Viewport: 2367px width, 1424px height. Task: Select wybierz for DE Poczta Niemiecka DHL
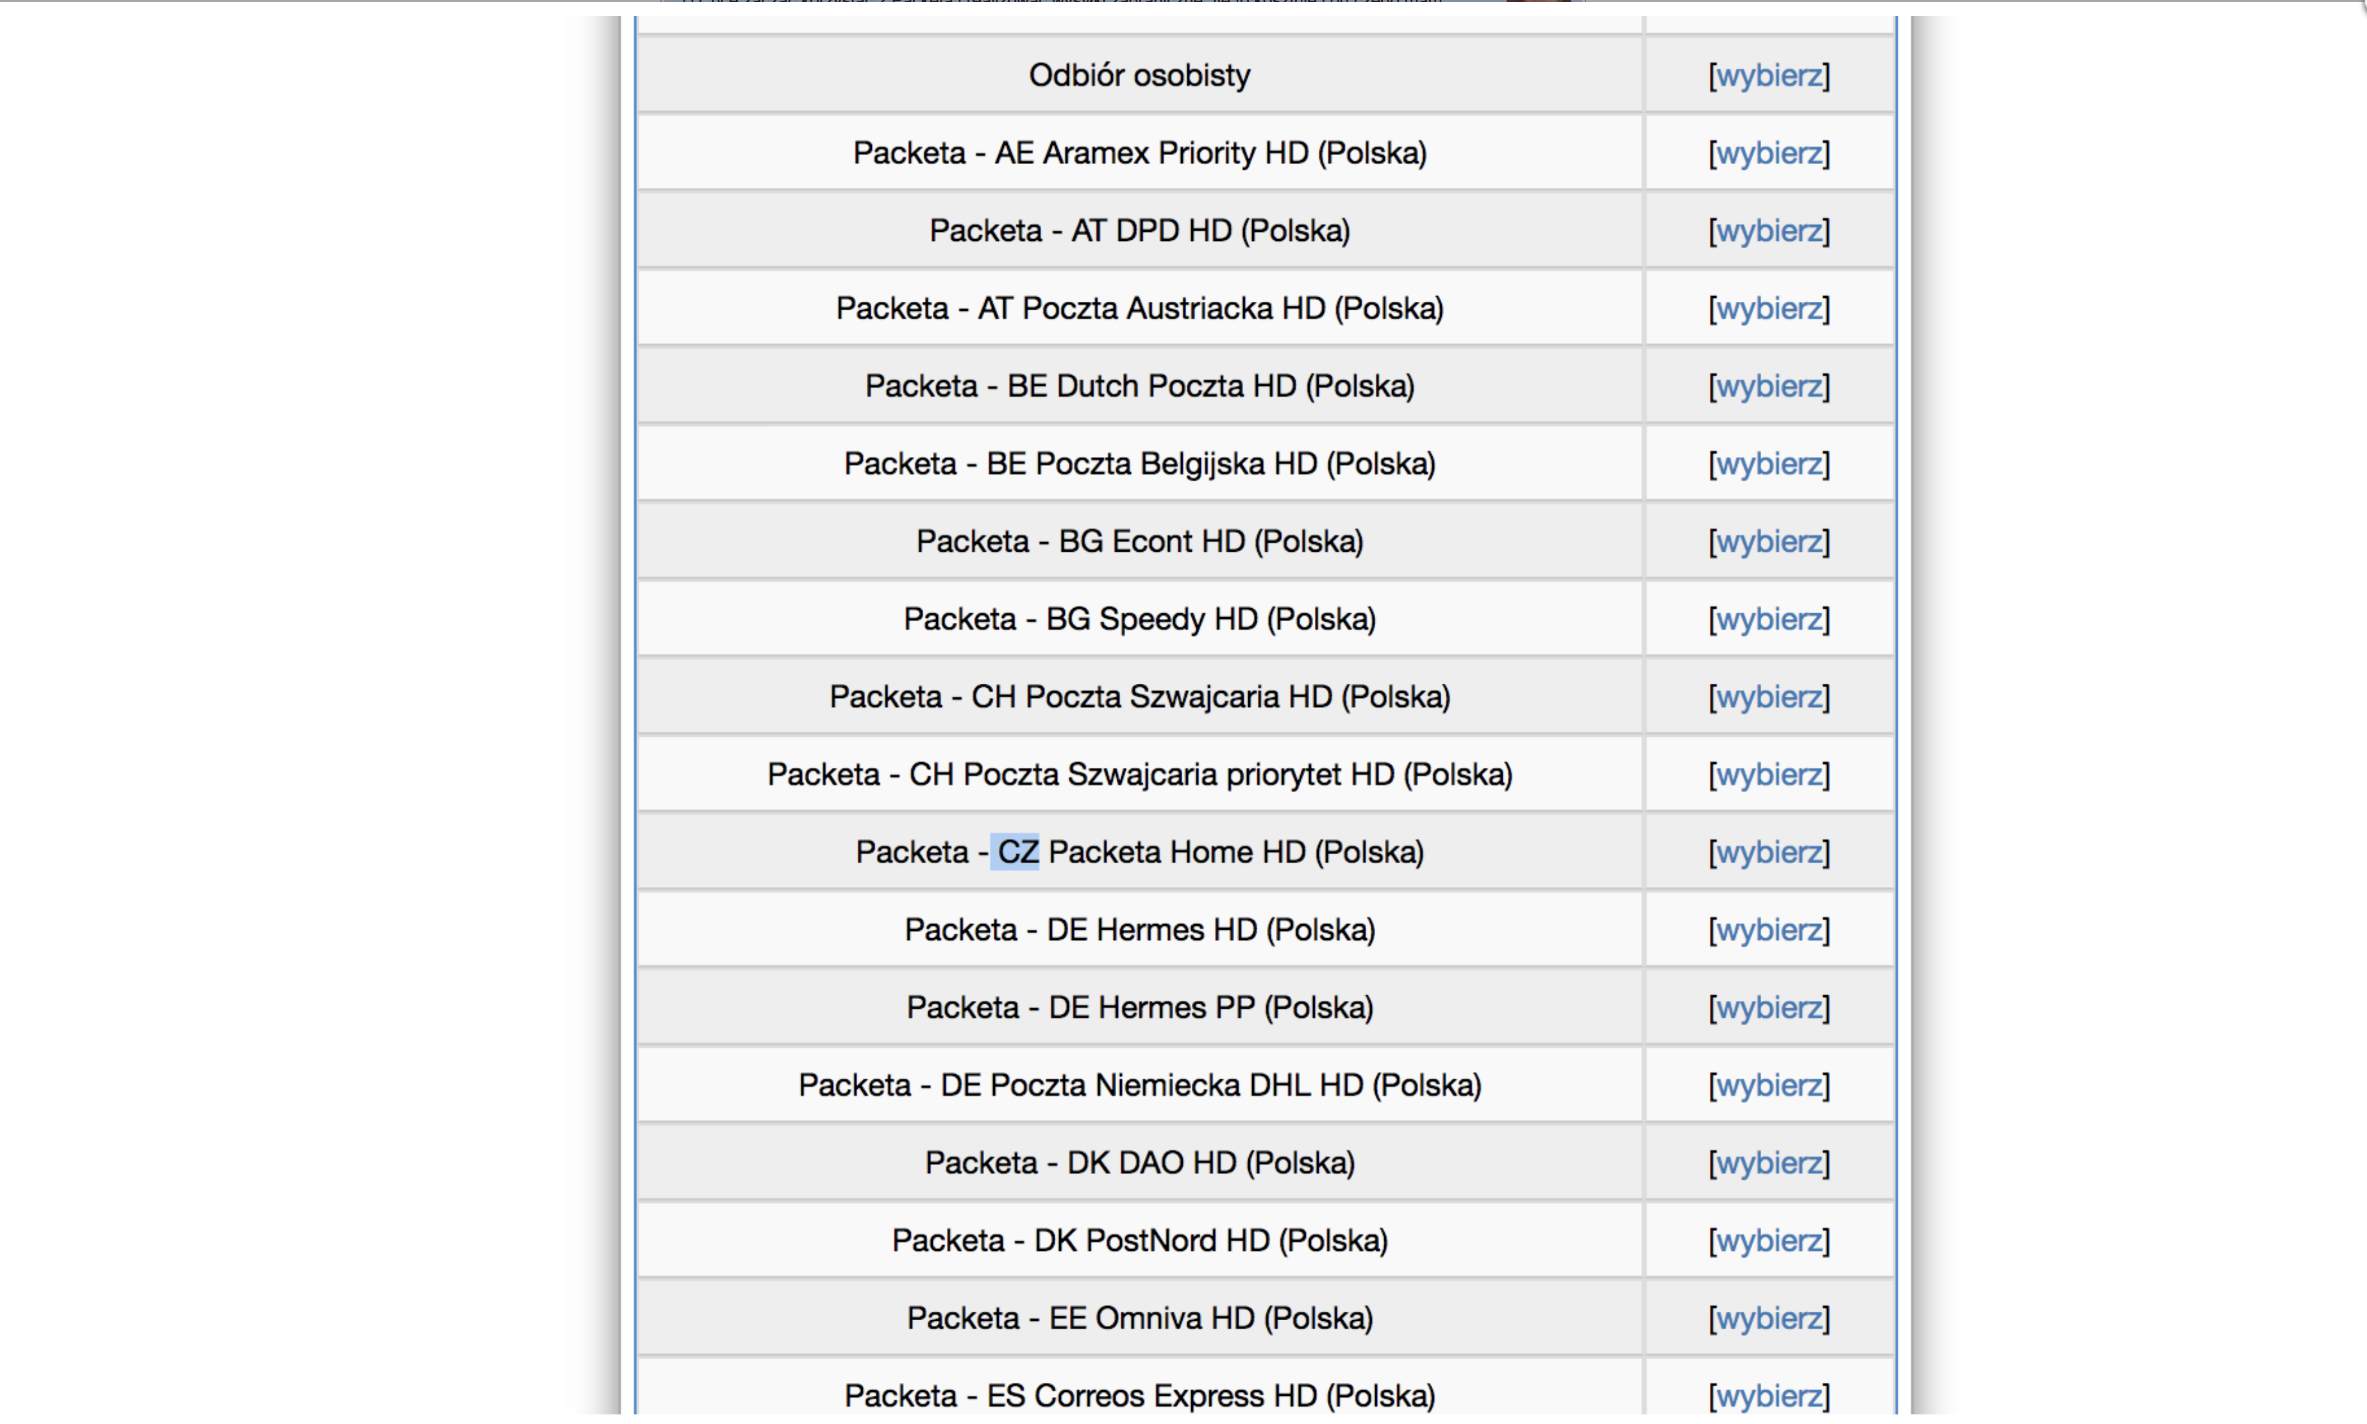tap(1768, 1086)
